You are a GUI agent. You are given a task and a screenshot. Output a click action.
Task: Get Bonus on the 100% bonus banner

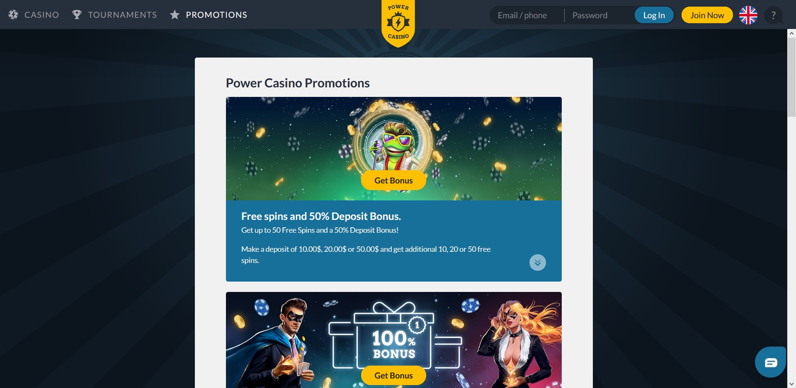coord(393,376)
